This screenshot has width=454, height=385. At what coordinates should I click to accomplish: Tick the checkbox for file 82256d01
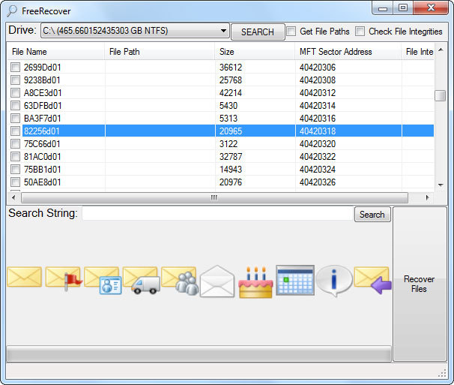pyautogui.click(x=15, y=131)
